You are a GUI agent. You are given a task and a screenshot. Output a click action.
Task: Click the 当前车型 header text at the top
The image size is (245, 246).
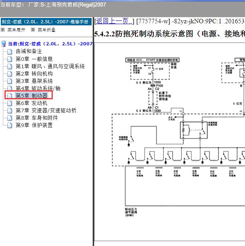[53, 4]
